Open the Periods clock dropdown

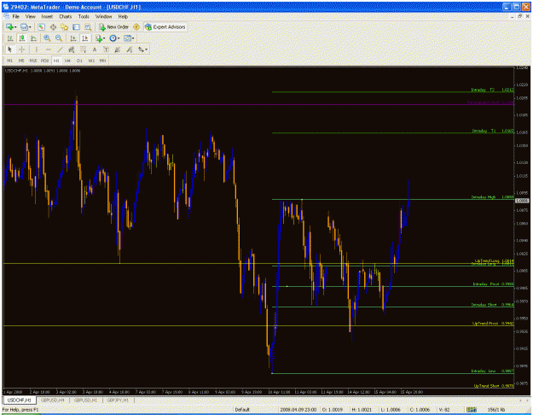tap(114, 38)
